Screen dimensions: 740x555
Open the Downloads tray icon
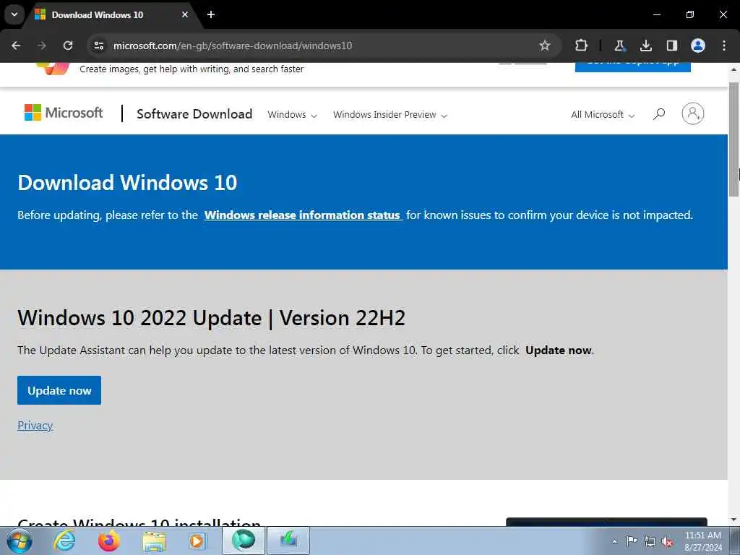click(645, 46)
